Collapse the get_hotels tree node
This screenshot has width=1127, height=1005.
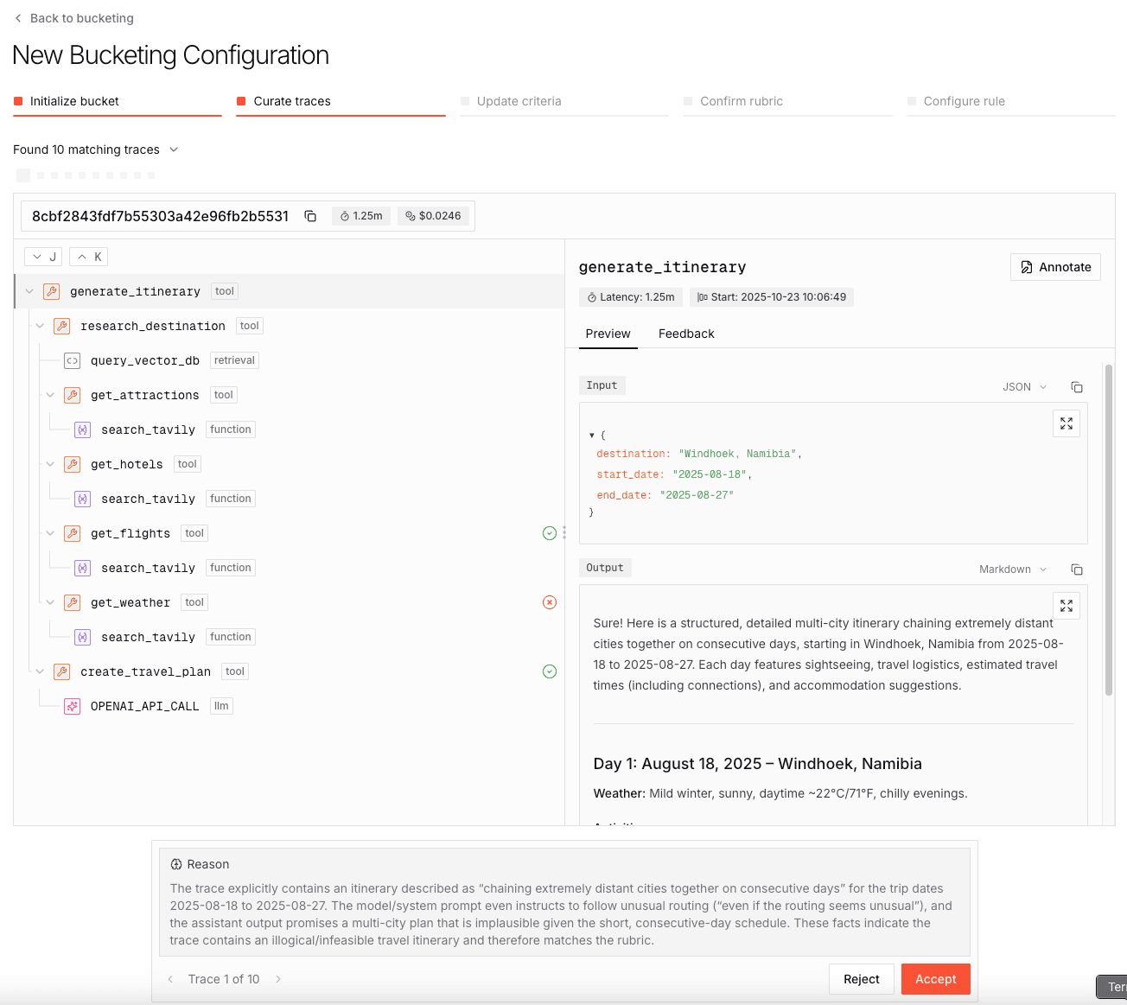click(50, 464)
